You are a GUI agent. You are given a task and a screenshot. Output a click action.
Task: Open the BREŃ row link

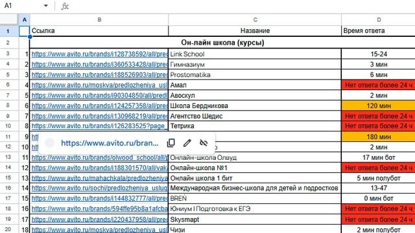[x=99, y=199]
